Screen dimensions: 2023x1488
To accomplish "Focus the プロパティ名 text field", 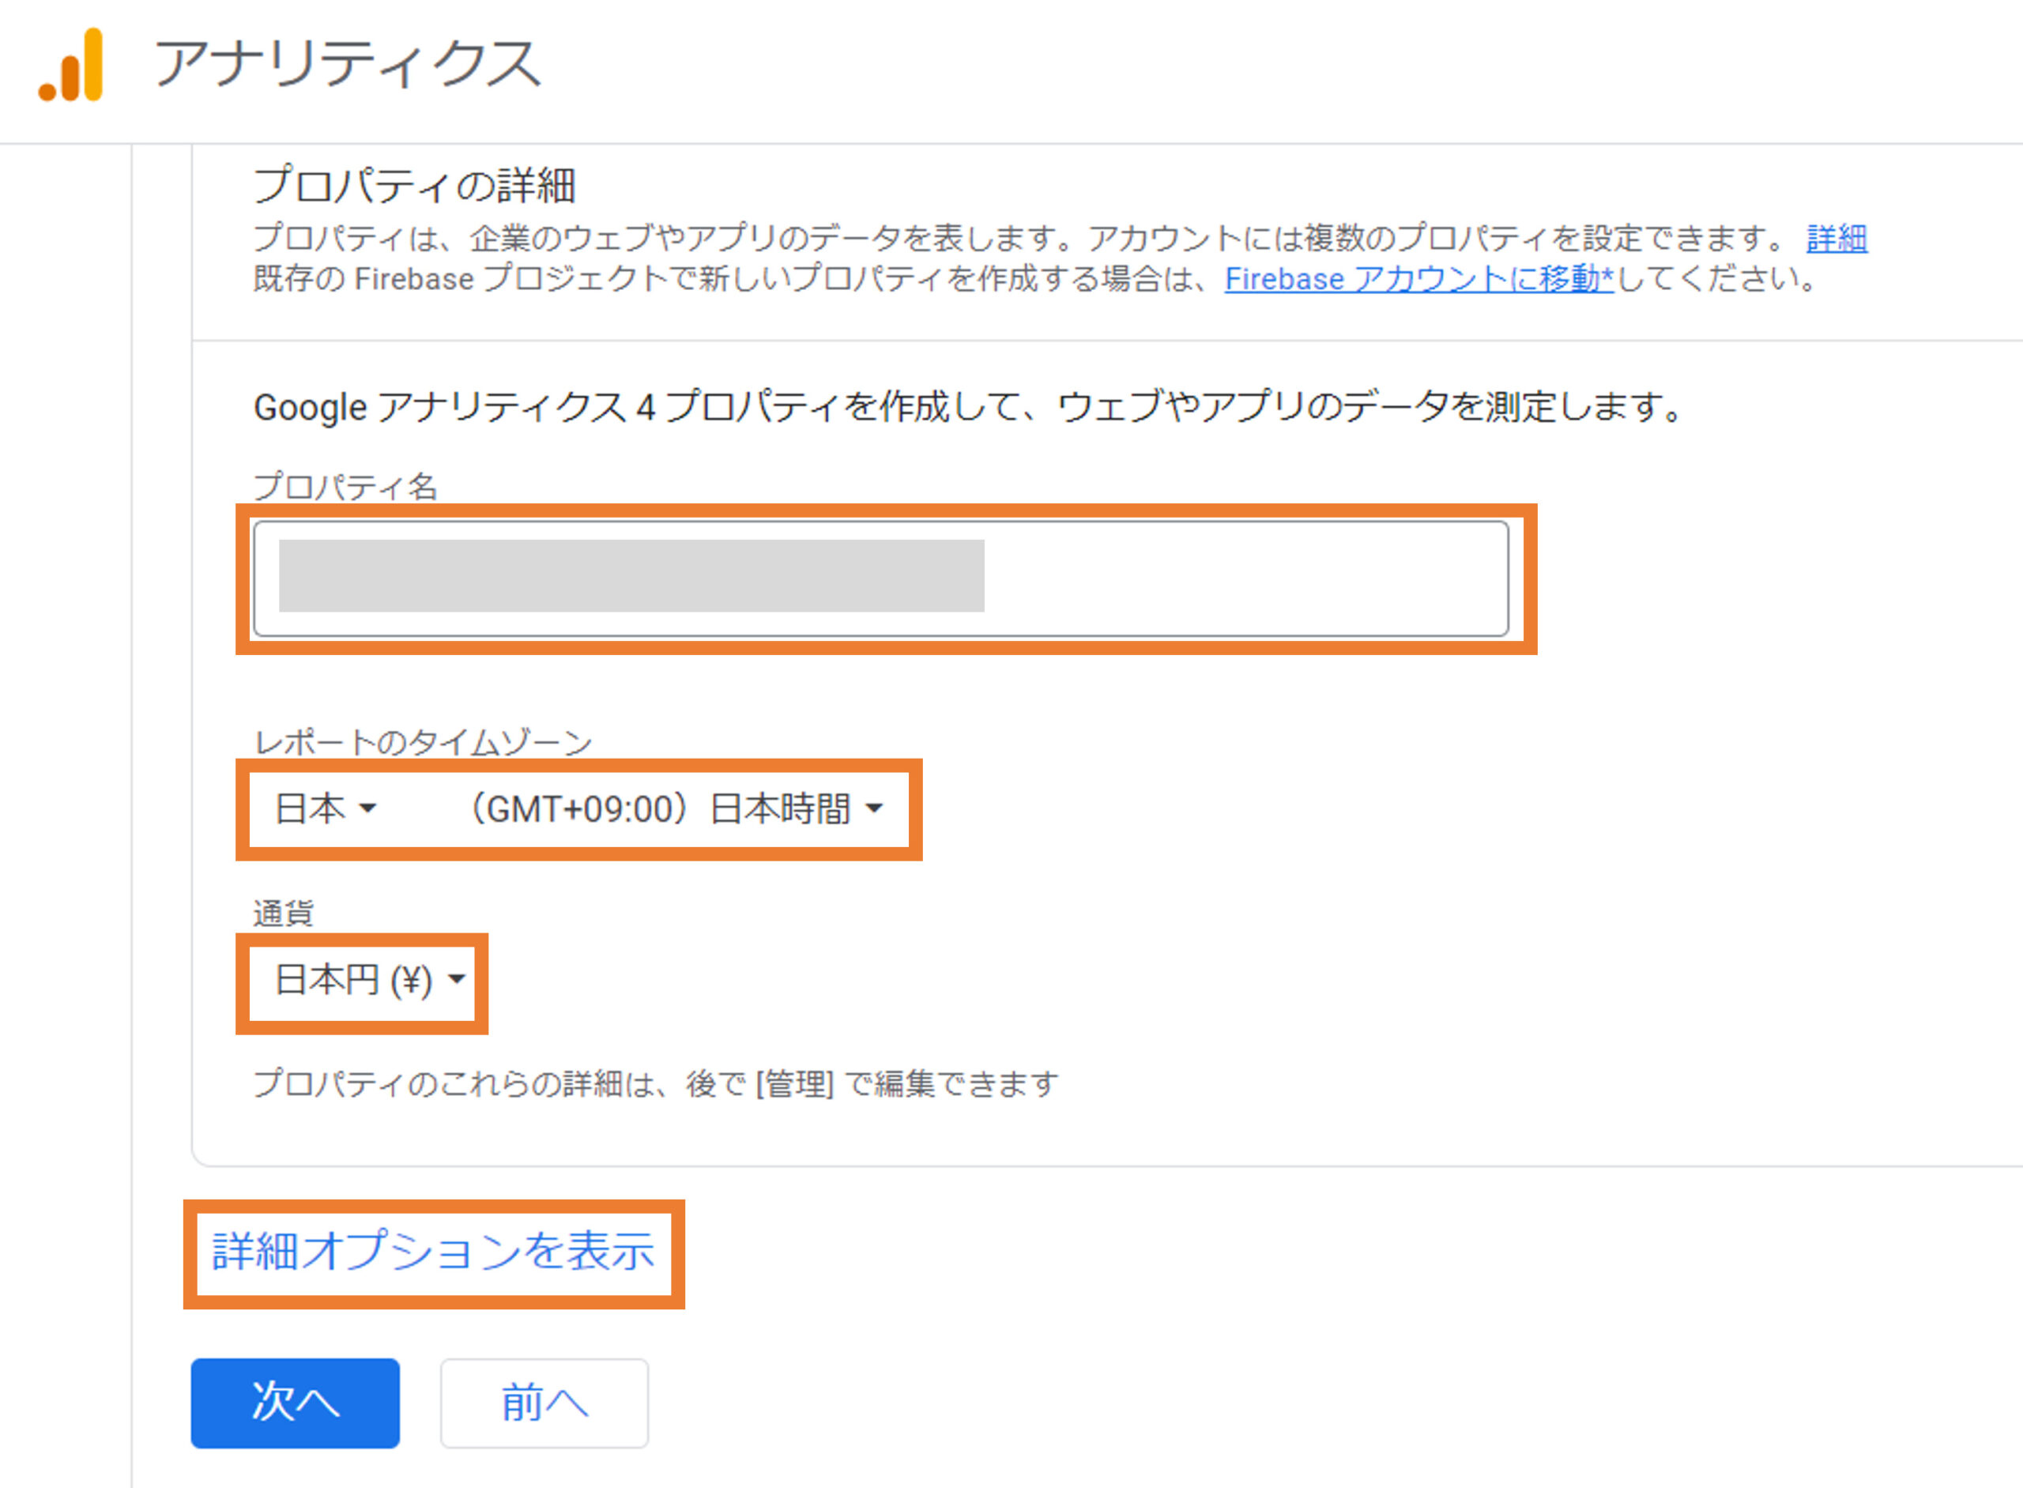I will (x=880, y=578).
